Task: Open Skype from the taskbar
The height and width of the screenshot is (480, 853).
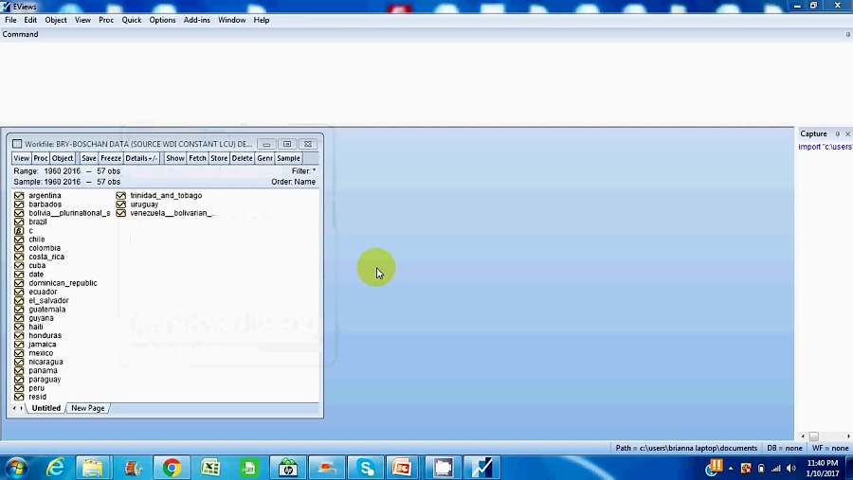Action: pyautogui.click(x=366, y=468)
